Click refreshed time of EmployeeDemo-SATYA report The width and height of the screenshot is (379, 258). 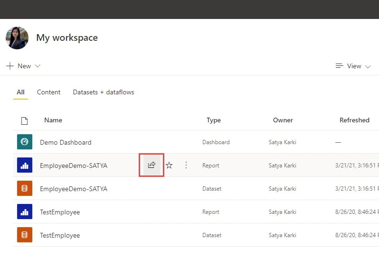[357, 166]
